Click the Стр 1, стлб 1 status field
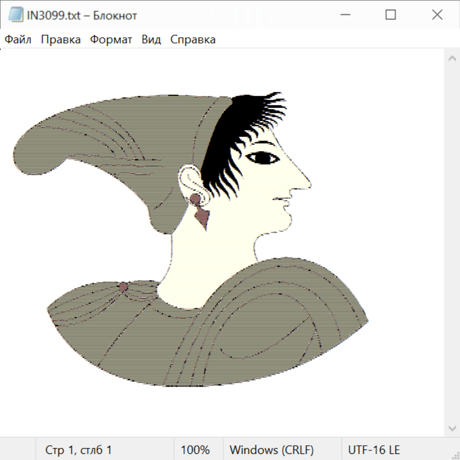The width and height of the screenshot is (460, 460). click(79, 450)
